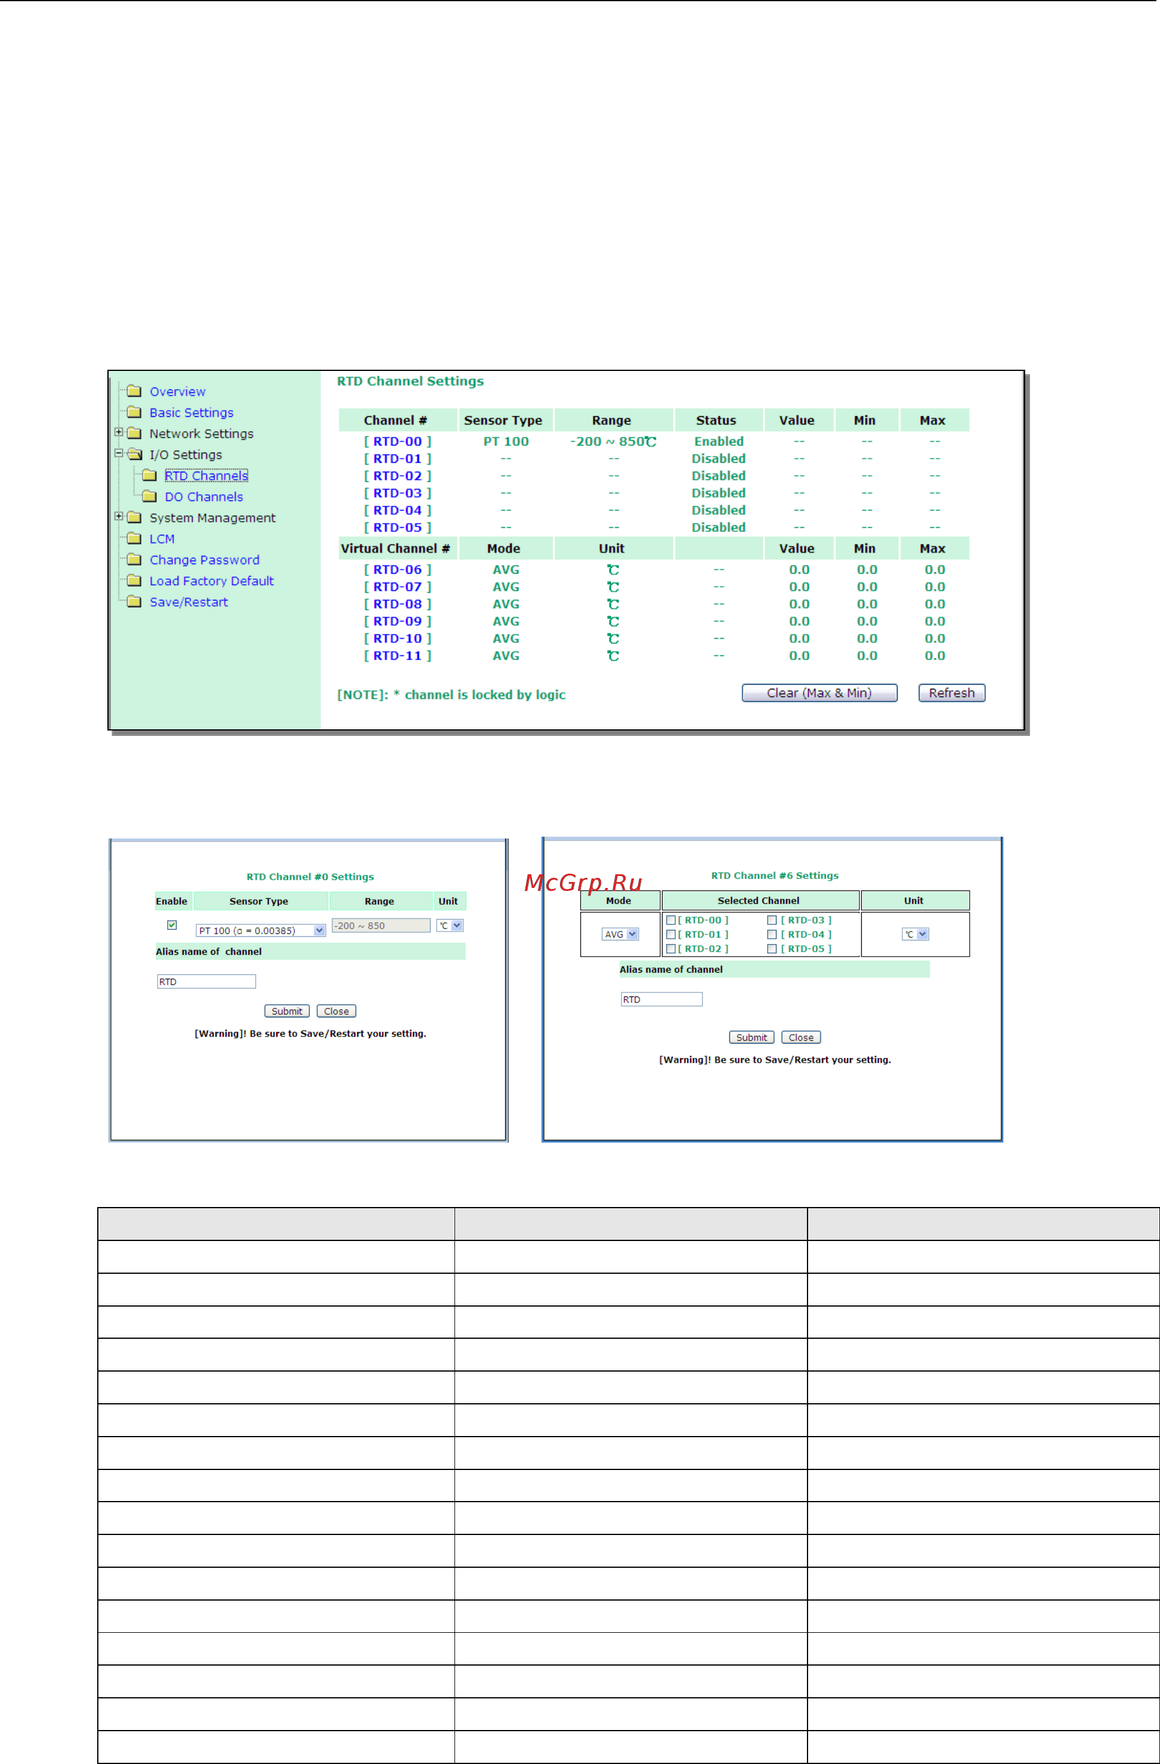The width and height of the screenshot is (1160, 1764).
Task: Open channel RTD-00 settings
Action: (397, 442)
